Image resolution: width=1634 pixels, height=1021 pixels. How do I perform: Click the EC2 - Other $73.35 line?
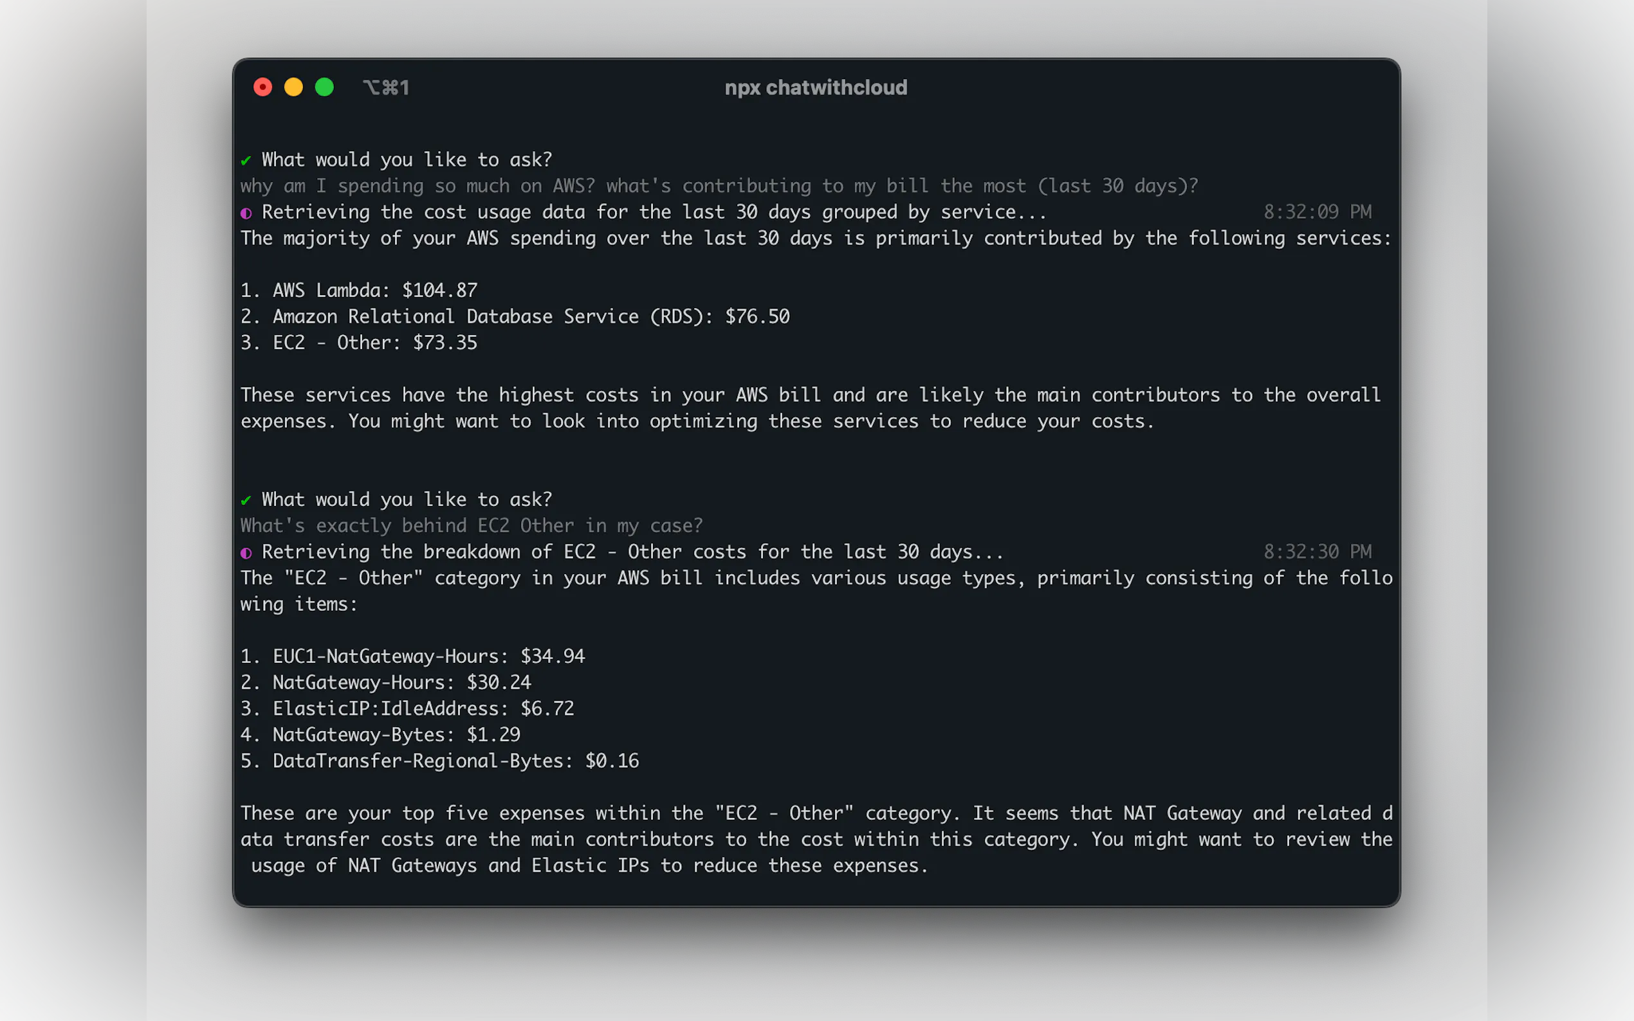tap(359, 343)
